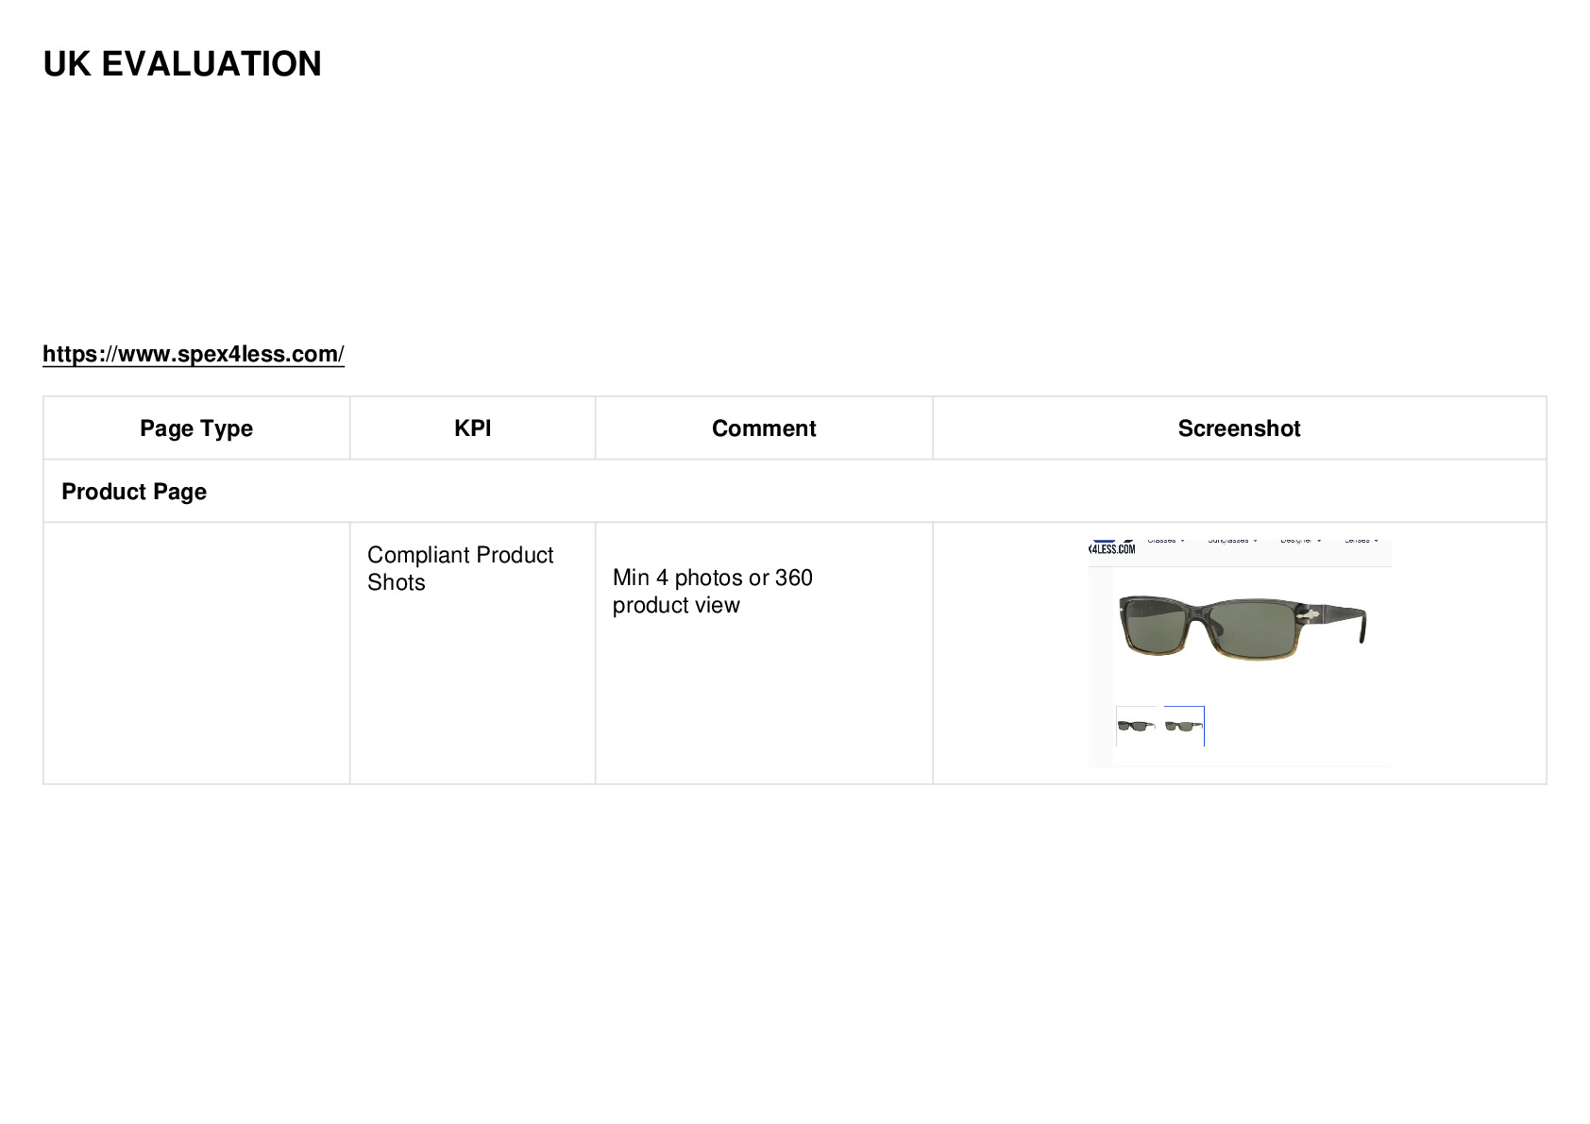This screenshot has width=1590, height=1124.
Task: Click the Compliant Product Shots cell text
Action: click(460, 568)
